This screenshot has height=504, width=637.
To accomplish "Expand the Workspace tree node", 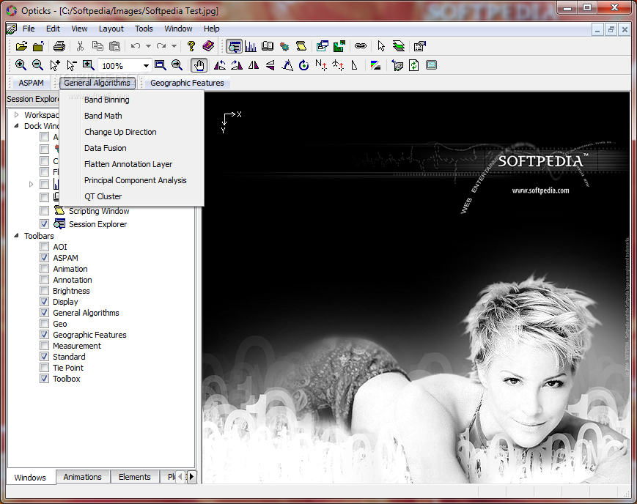I will pyautogui.click(x=16, y=115).
